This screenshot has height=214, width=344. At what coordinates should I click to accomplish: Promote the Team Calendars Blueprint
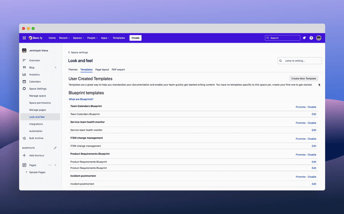point(301,107)
